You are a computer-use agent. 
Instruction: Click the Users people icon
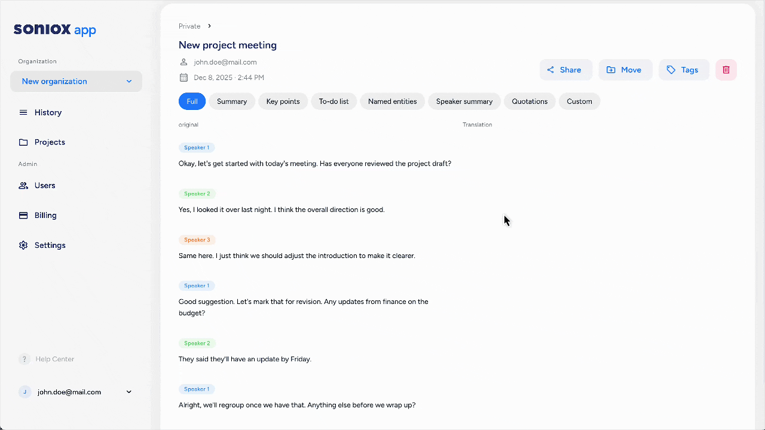[x=23, y=186]
